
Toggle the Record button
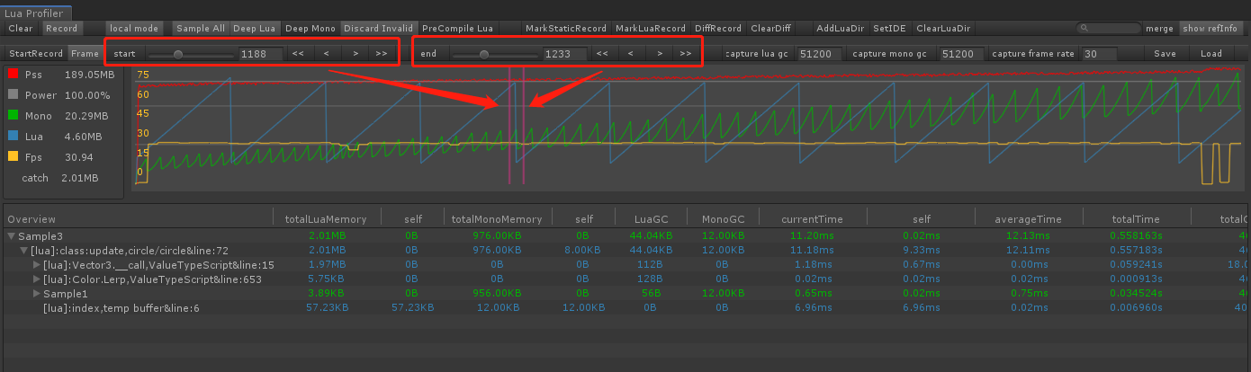pyautogui.click(x=61, y=29)
